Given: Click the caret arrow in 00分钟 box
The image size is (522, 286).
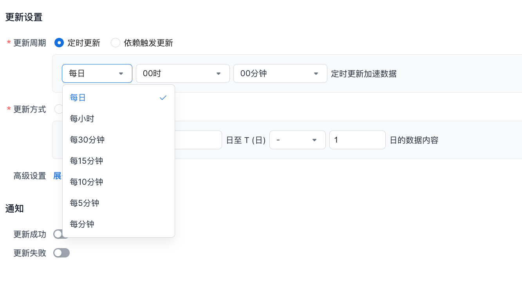Looking at the screenshot, I should pos(316,74).
